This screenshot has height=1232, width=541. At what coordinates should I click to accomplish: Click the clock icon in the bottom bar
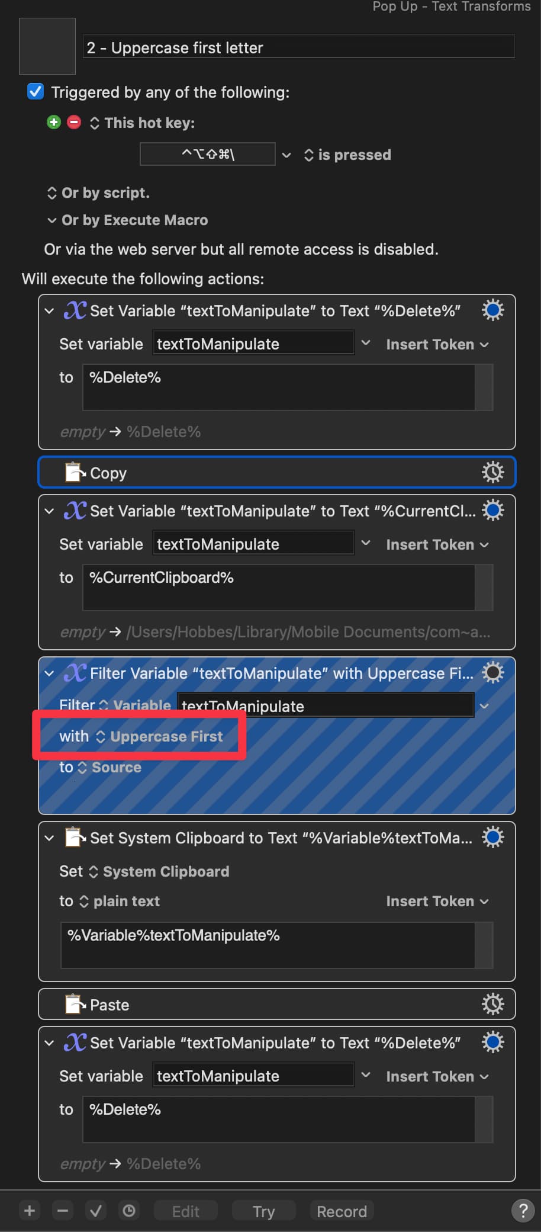tap(129, 1211)
